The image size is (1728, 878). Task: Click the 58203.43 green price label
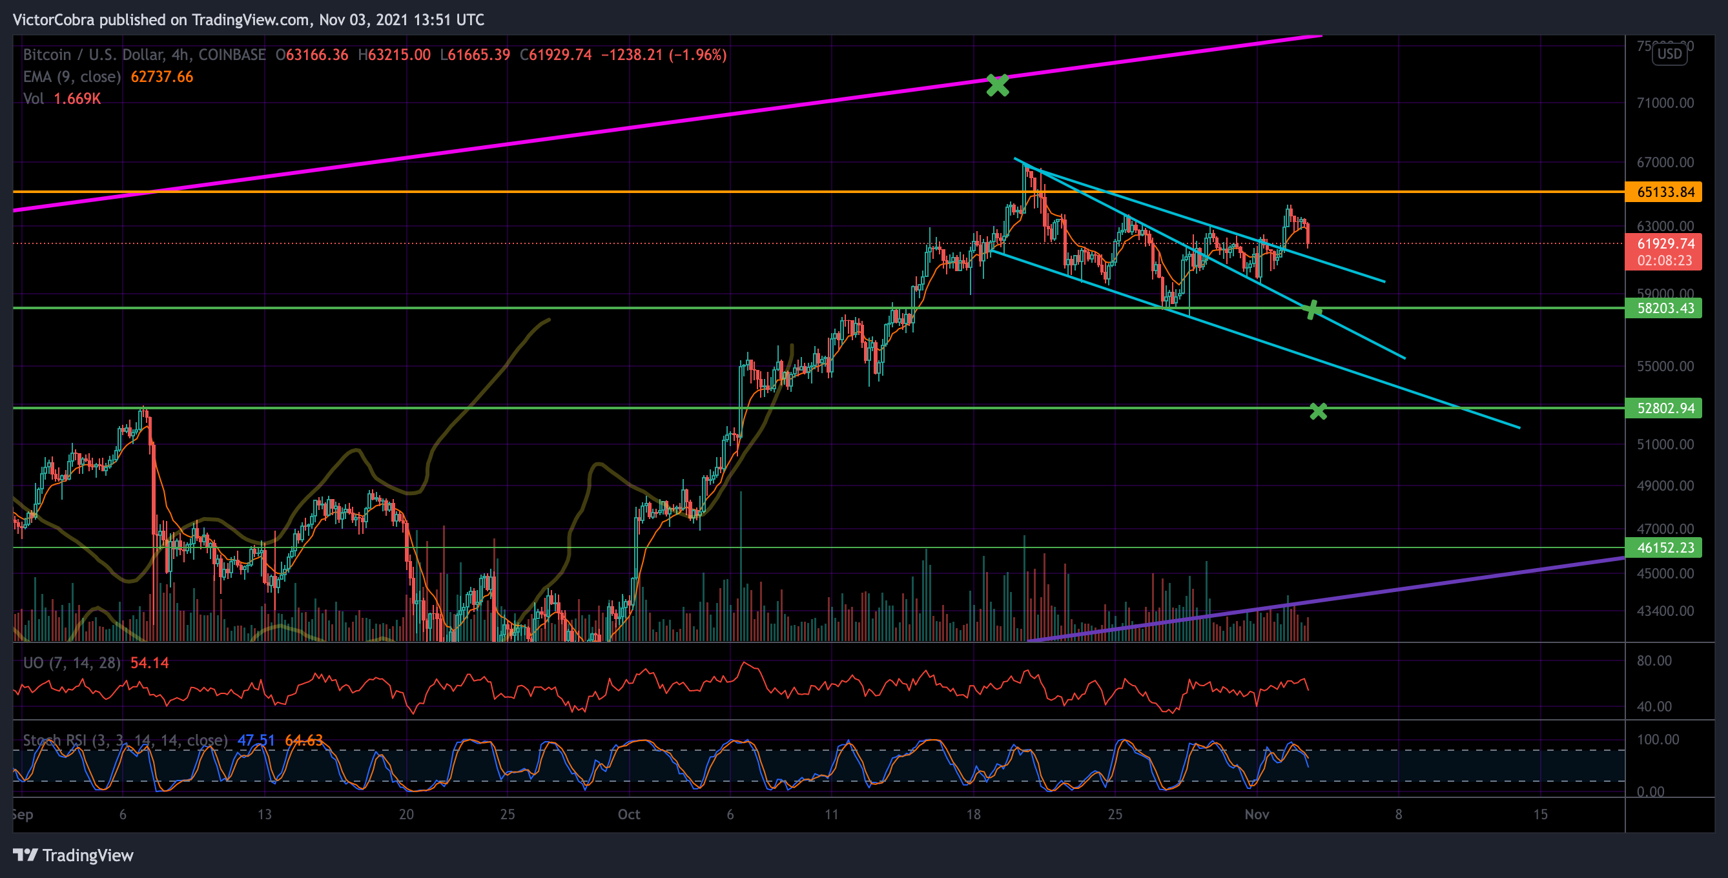point(1663,308)
